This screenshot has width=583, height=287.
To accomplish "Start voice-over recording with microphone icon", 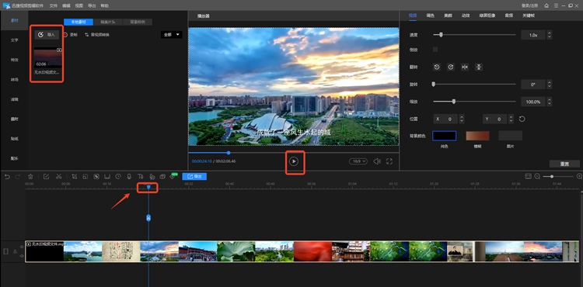I will (129, 177).
